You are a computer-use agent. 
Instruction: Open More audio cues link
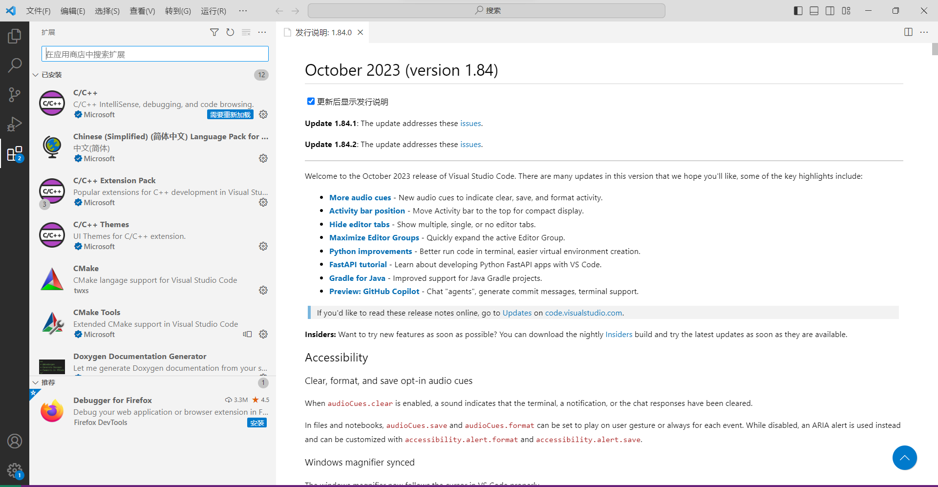click(x=360, y=197)
